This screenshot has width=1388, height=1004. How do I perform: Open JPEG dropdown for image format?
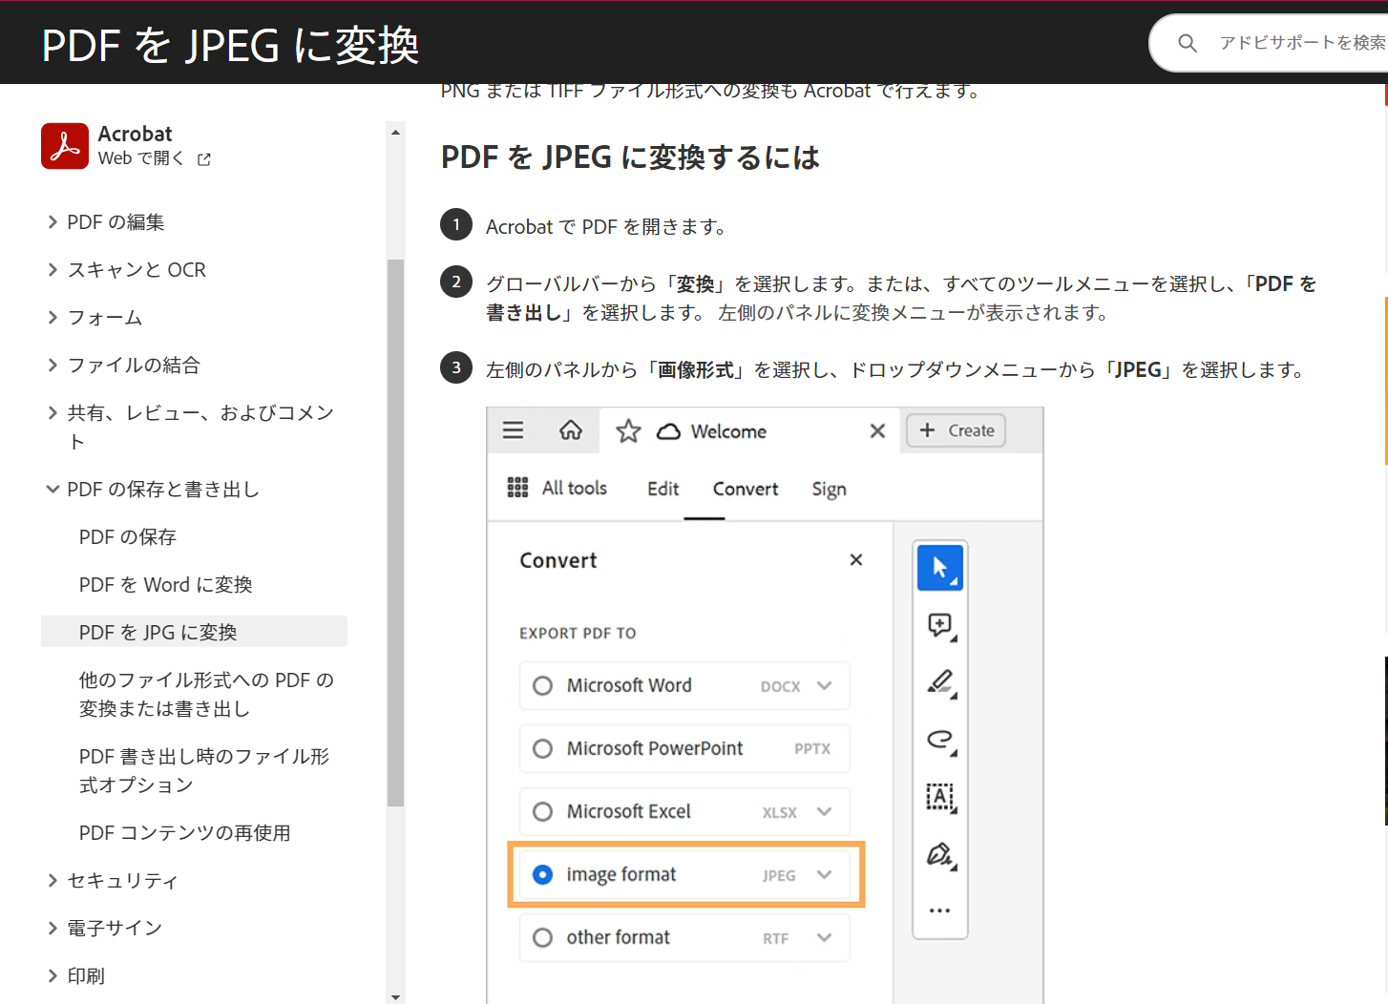pos(825,875)
